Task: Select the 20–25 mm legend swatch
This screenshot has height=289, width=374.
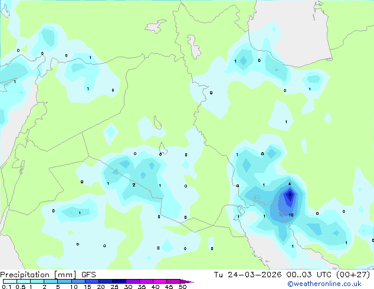Action: (105, 281)
